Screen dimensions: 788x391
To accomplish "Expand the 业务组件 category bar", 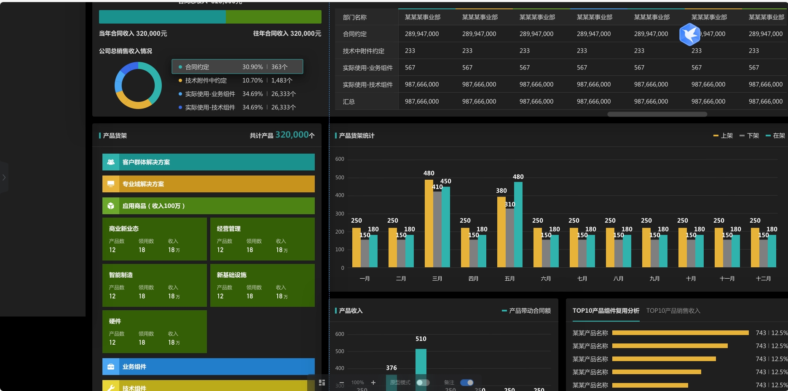I will click(209, 367).
